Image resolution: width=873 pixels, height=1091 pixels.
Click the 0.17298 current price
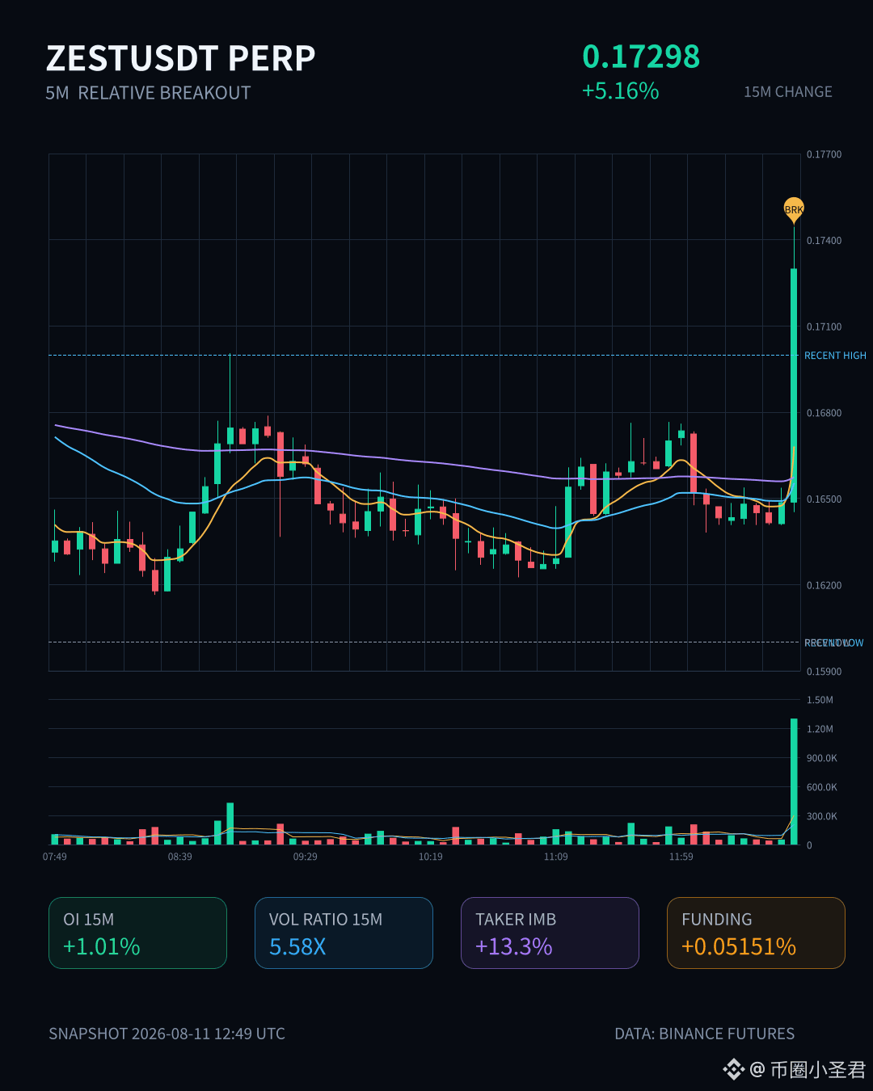(641, 57)
